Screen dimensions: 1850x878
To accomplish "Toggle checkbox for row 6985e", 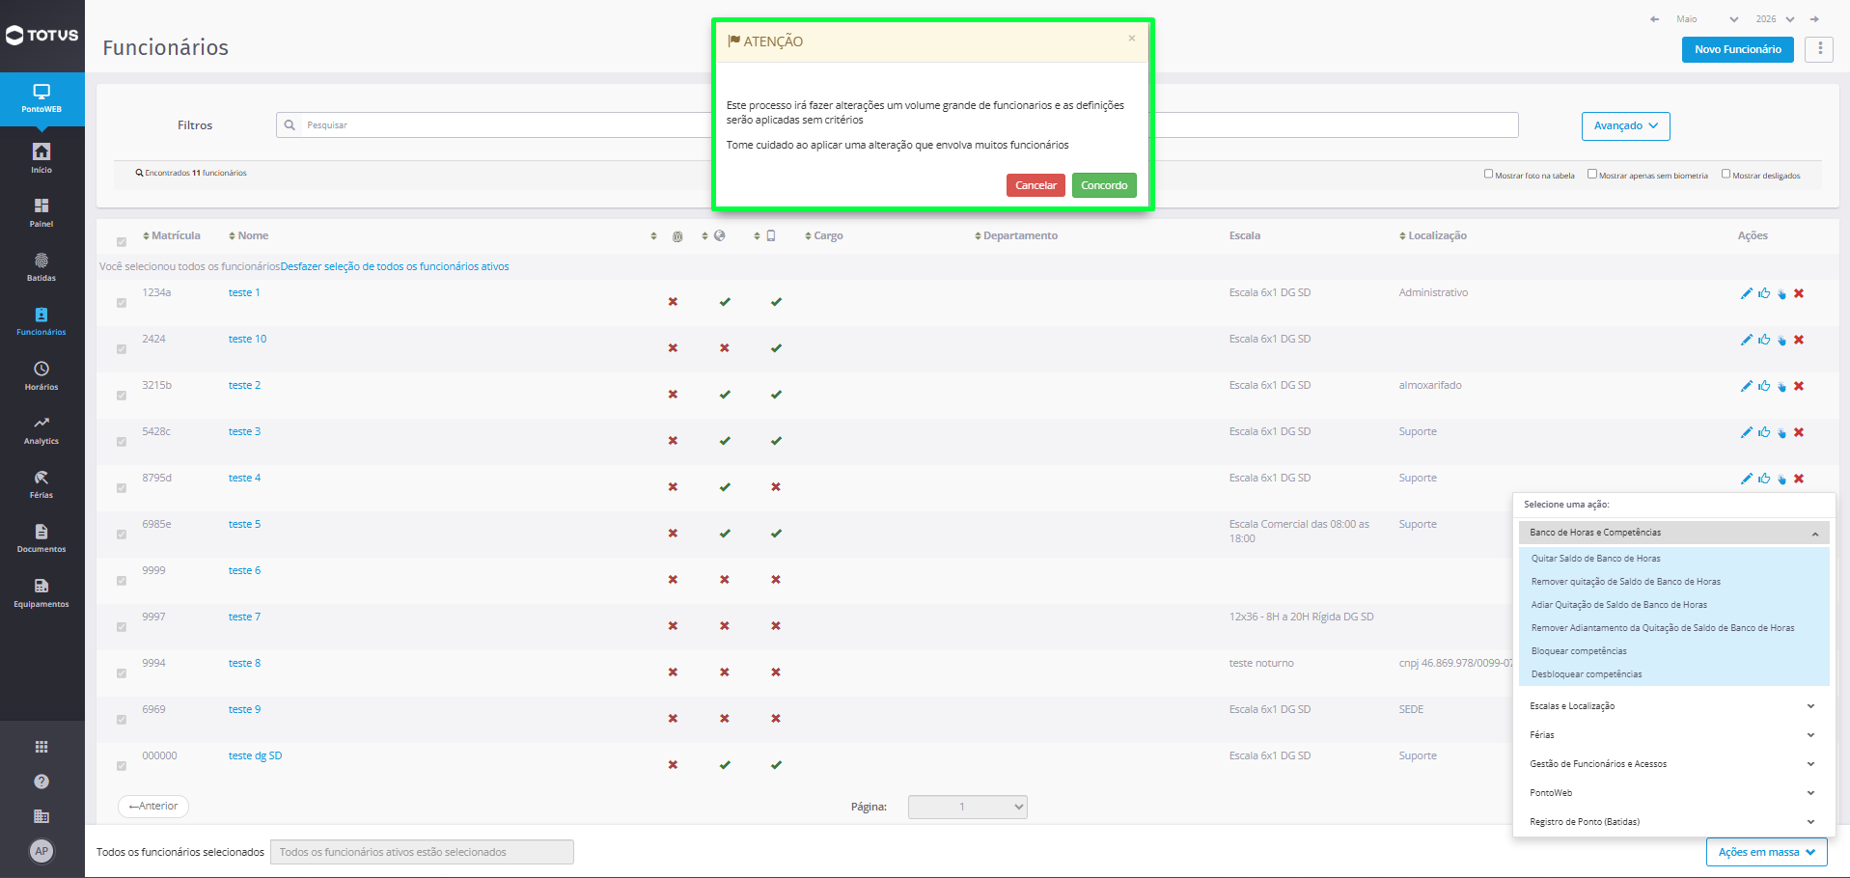I will click(122, 535).
